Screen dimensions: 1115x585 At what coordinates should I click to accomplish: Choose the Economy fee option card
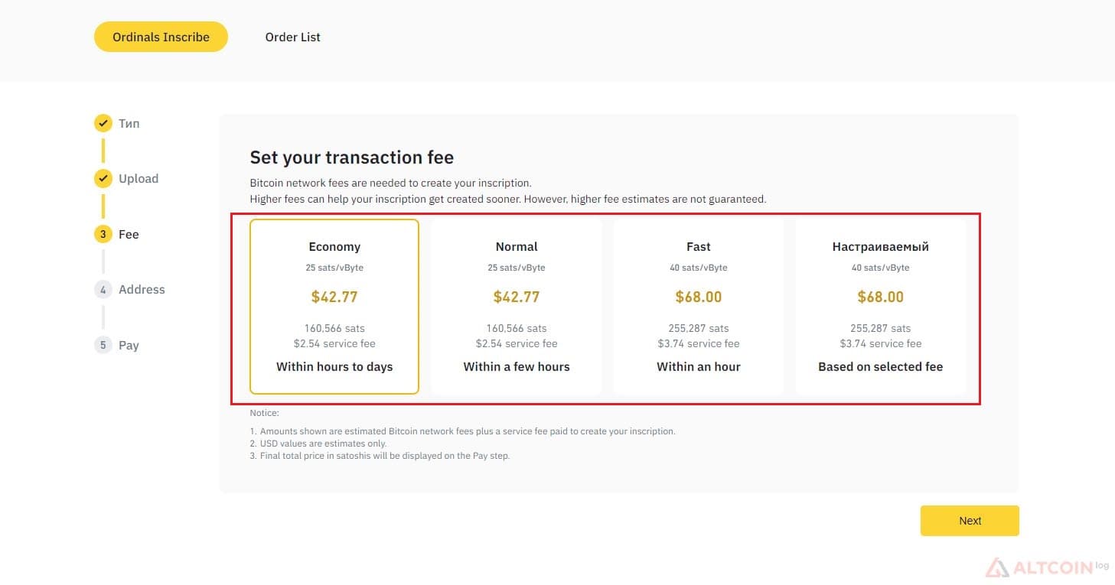coord(334,307)
